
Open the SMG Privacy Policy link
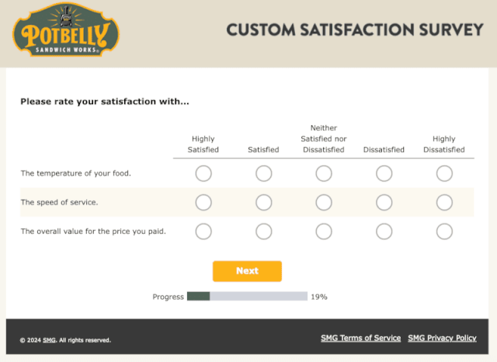[442, 338]
